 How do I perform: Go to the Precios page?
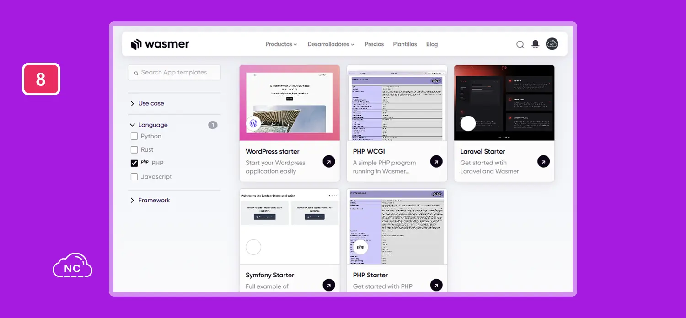click(x=374, y=44)
